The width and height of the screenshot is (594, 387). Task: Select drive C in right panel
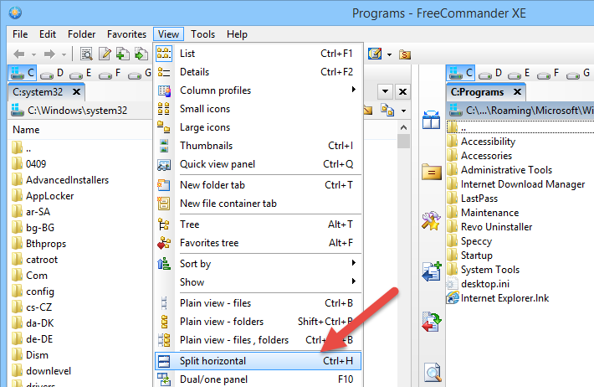pos(461,73)
